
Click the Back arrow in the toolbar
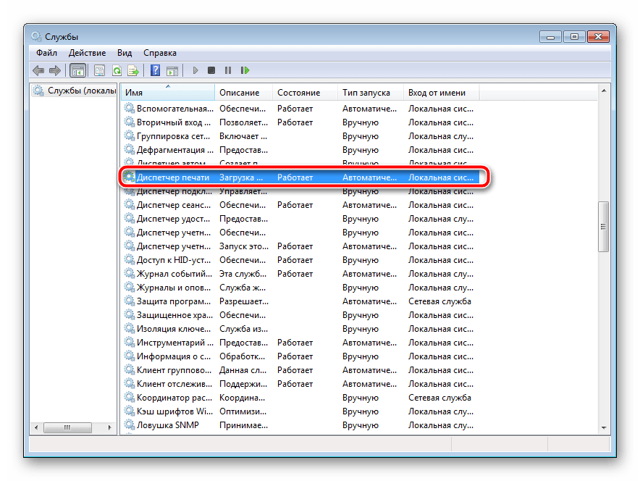pyautogui.click(x=38, y=70)
